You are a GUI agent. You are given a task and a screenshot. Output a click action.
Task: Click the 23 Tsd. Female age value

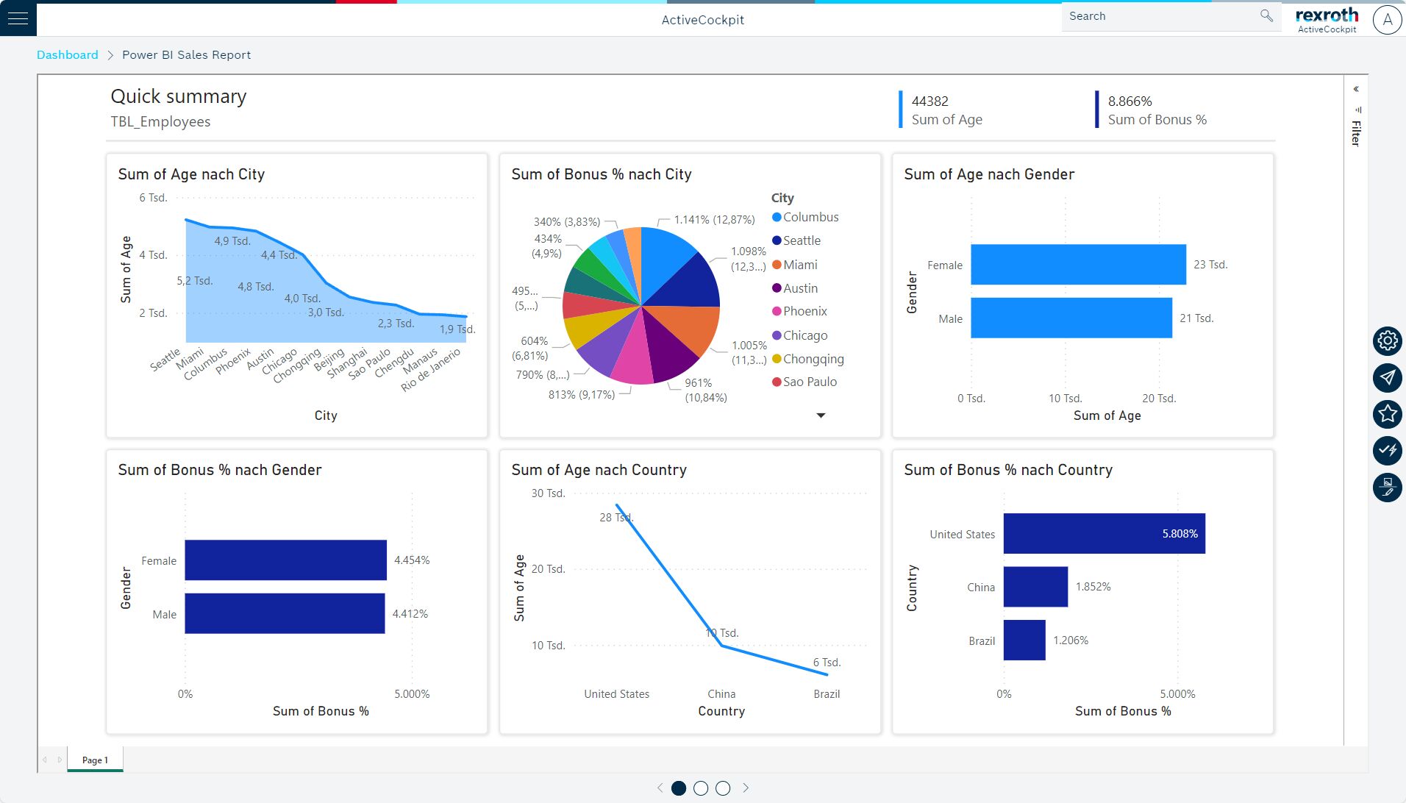tap(1210, 264)
